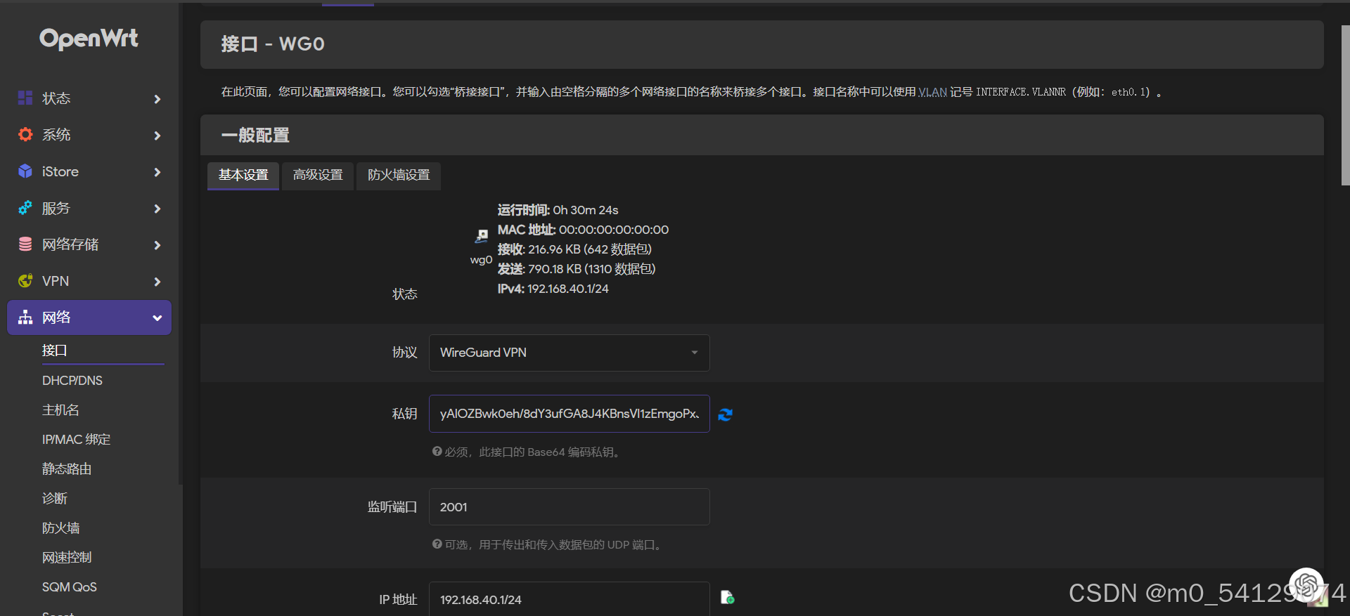Open the 防火墙 submenu item
Screen dimensions: 1350x616
point(60,527)
